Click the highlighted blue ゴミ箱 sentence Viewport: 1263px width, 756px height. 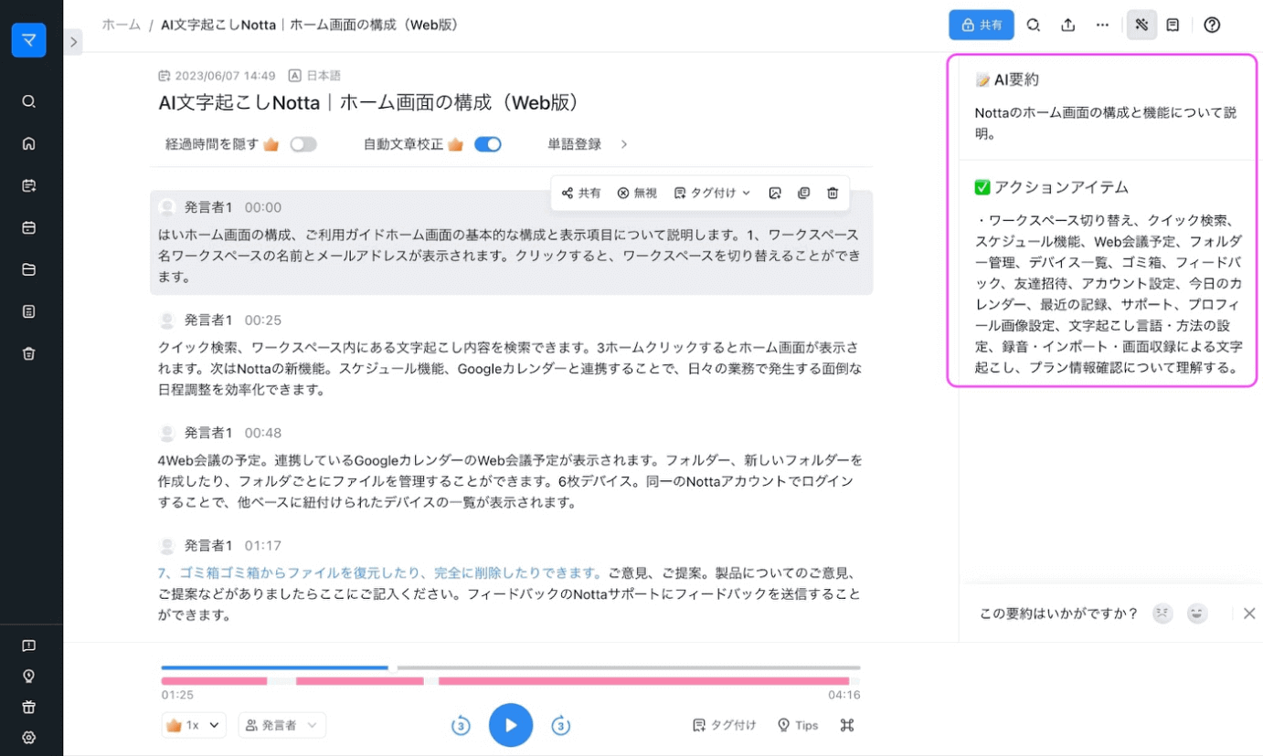pyautogui.click(x=380, y=573)
